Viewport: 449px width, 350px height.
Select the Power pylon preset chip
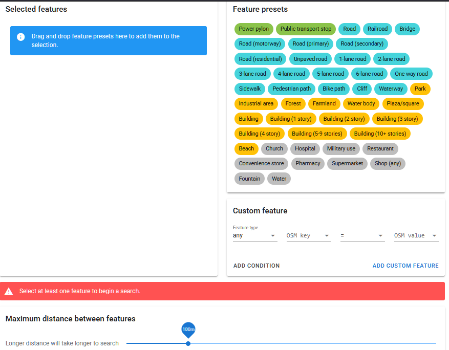(x=253, y=29)
